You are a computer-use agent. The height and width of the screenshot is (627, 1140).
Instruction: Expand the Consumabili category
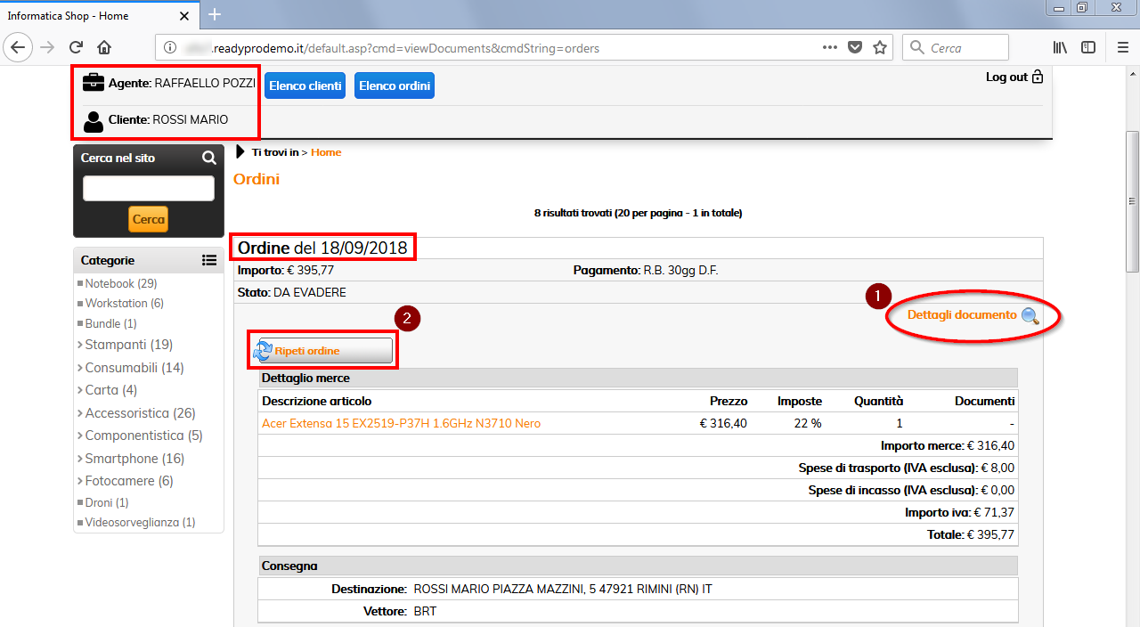click(x=121, y=368)
